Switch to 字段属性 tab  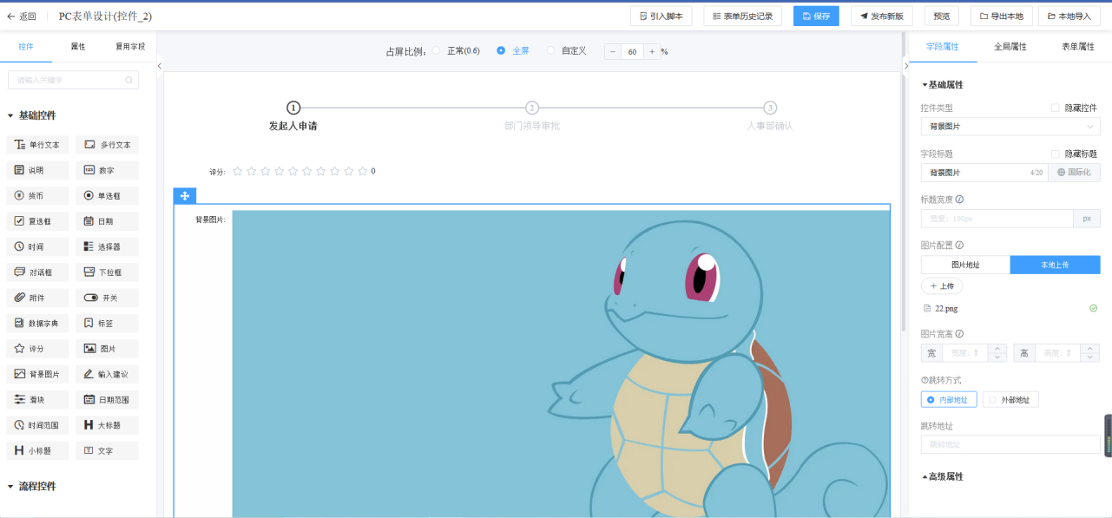(943, 47)
